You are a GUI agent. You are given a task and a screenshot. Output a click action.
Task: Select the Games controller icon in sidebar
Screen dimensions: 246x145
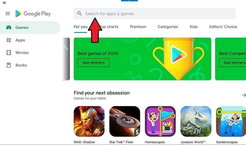[9, 28]
